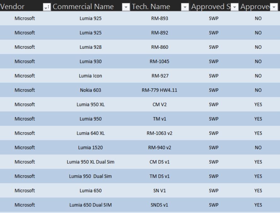Open the Approved S column filter arrow
This screenshot has height=213, width=280.
235,7
